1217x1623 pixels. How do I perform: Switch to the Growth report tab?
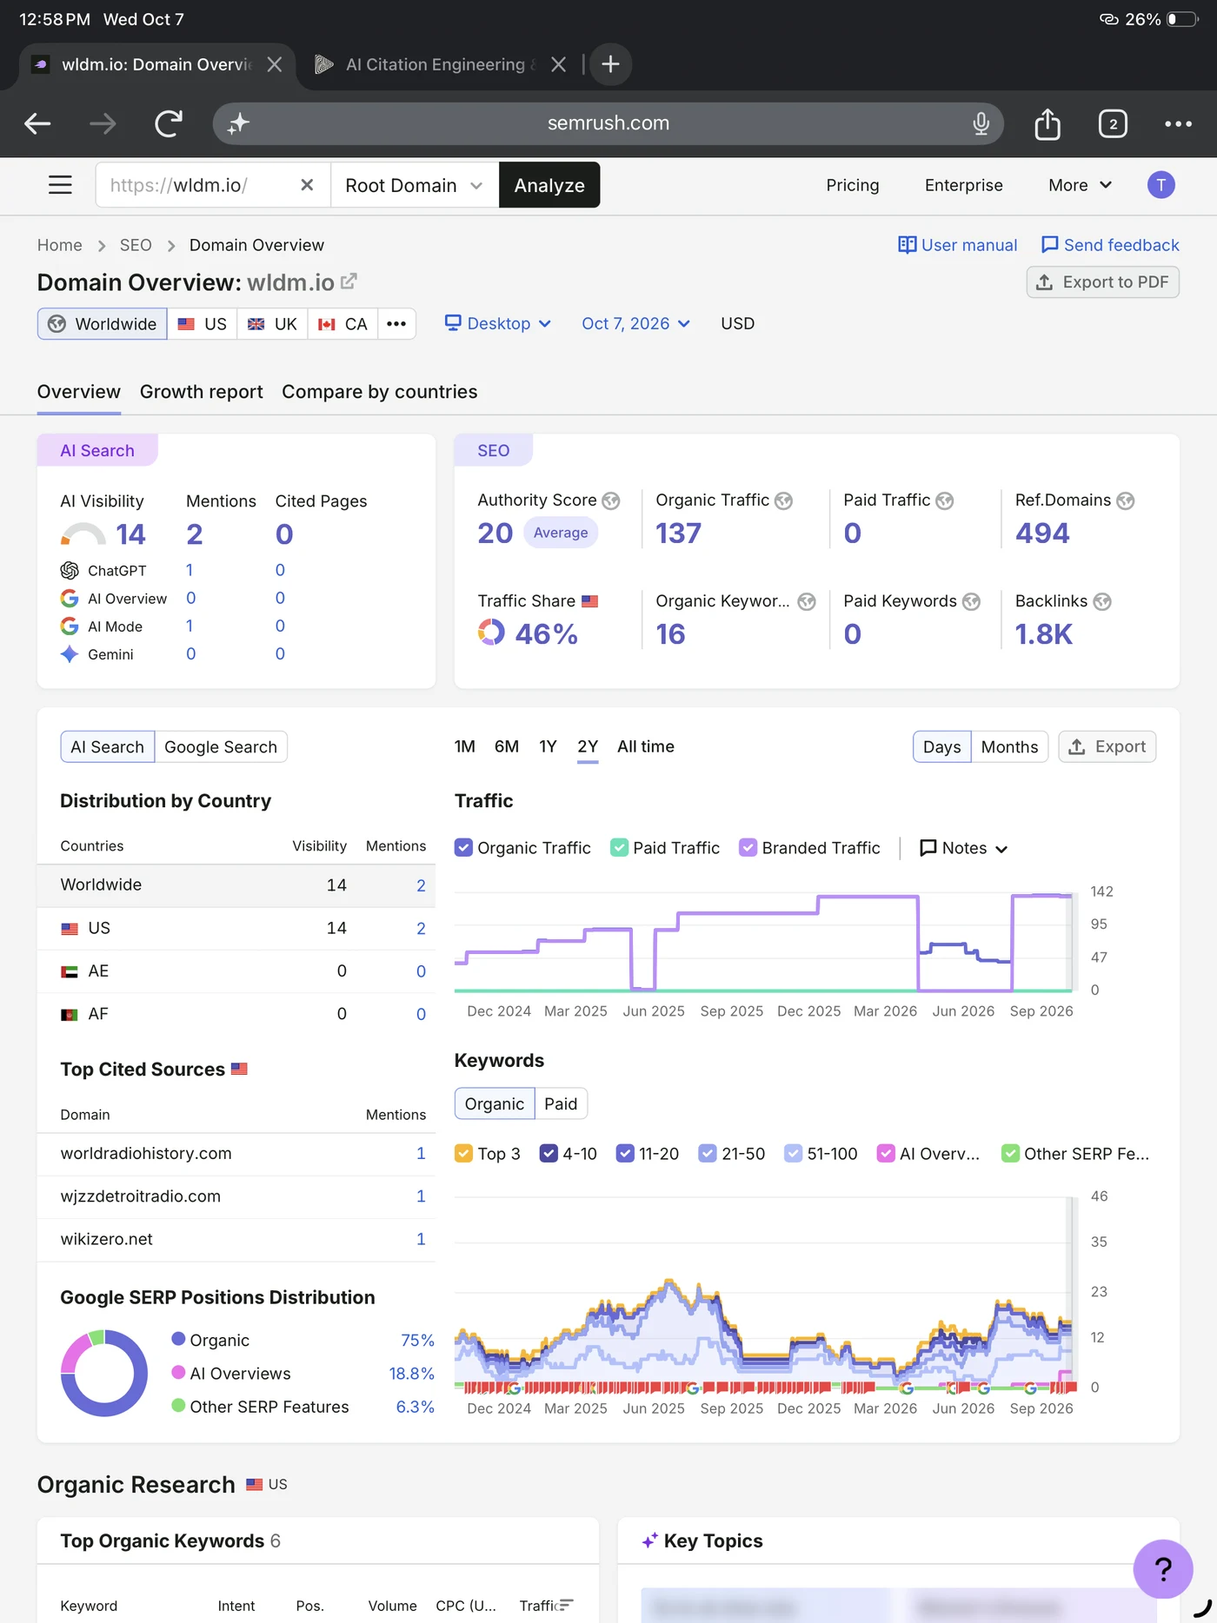pyautogui.click(x=202, y=392)
